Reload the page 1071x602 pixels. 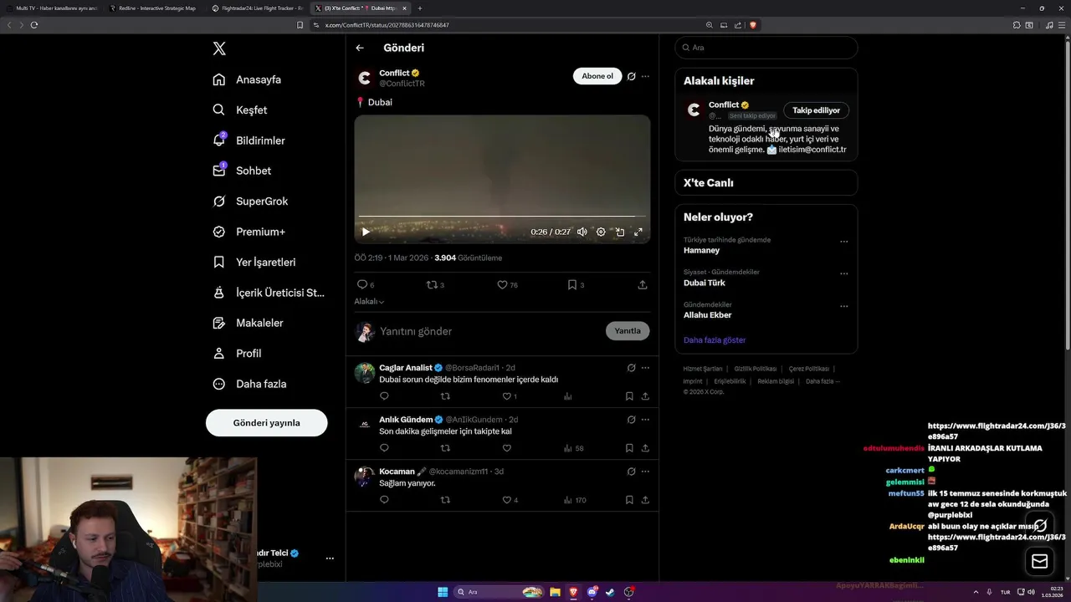[34, 25]
